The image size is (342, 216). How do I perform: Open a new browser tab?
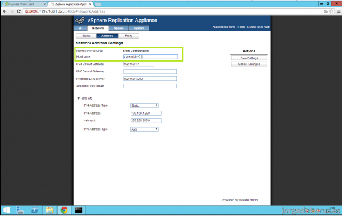[98, 4]
